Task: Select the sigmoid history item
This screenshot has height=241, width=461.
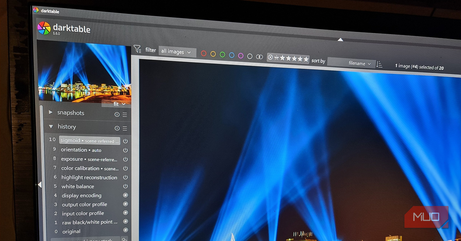Action: pos(90,140)
